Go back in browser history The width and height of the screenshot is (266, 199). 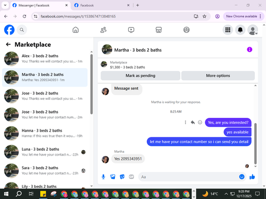point(6,16)
